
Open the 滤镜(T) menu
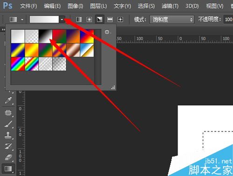[170, 6]
